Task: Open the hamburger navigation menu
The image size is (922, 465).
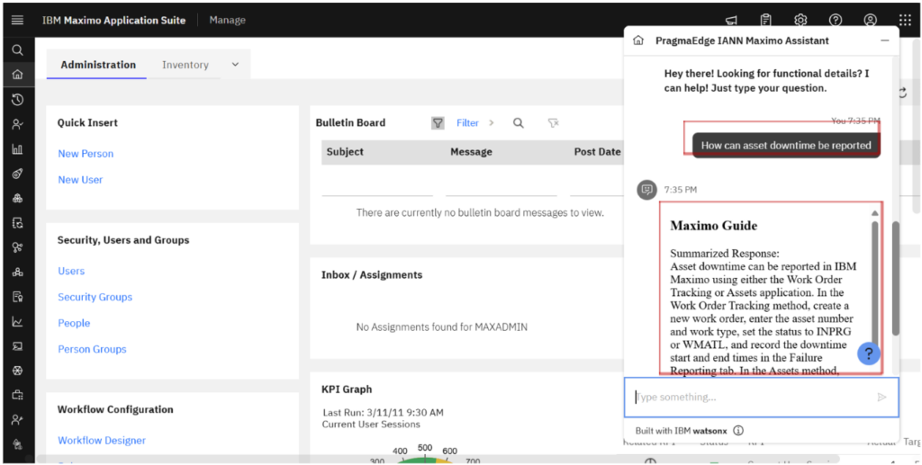Action: click(17, 20)
